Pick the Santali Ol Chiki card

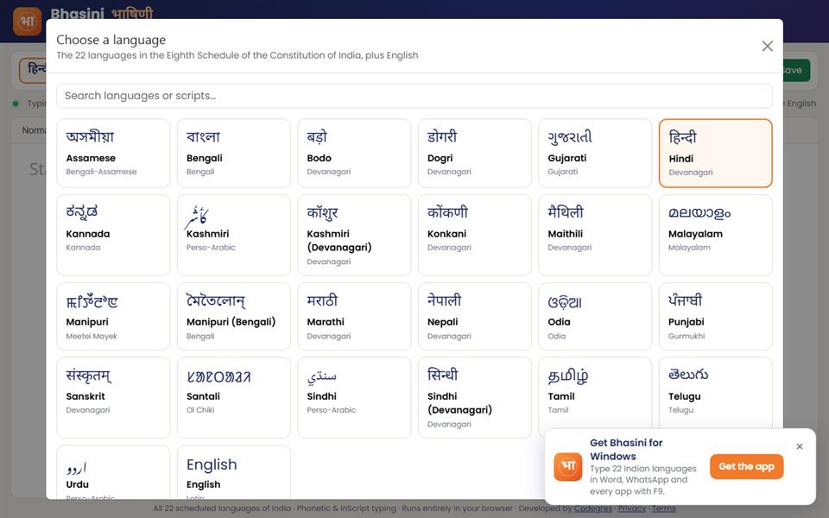tap(234, 397)
